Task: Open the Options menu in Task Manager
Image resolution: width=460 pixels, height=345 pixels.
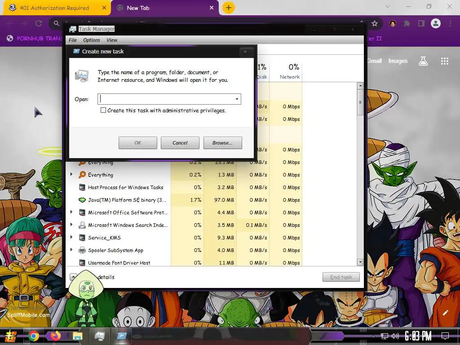Action: click(91, 40)
